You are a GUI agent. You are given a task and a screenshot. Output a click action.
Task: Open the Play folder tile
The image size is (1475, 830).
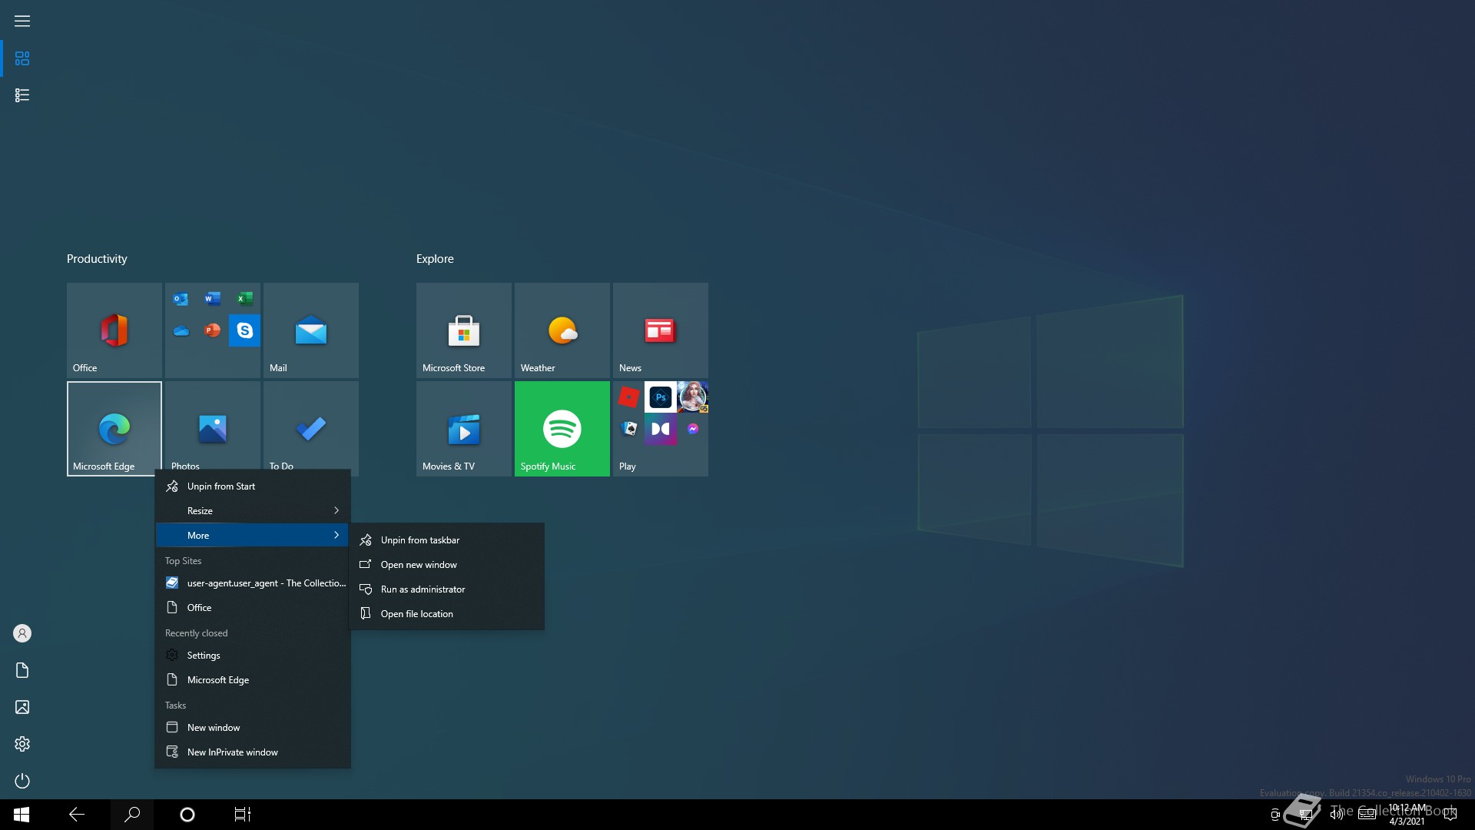(661, 429)
